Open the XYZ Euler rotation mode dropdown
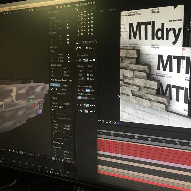The width and height of the screenshot is (191, 191). point(60,47)
